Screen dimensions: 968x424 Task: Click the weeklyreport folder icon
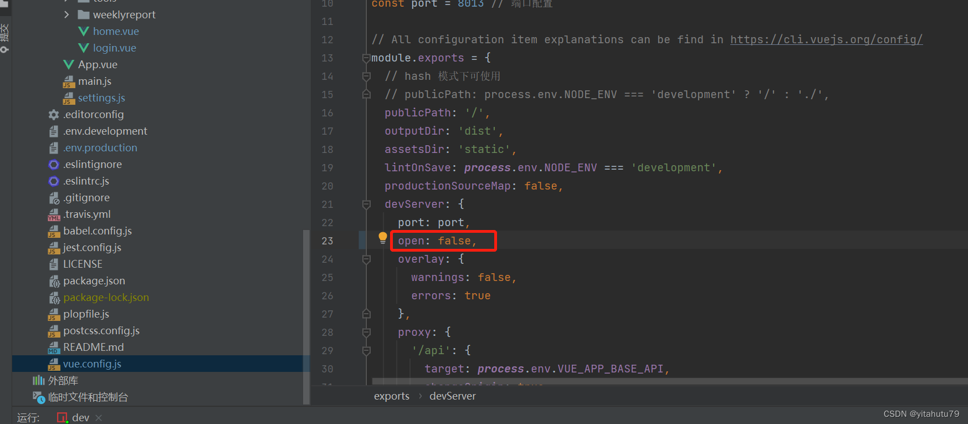(84, 14)
